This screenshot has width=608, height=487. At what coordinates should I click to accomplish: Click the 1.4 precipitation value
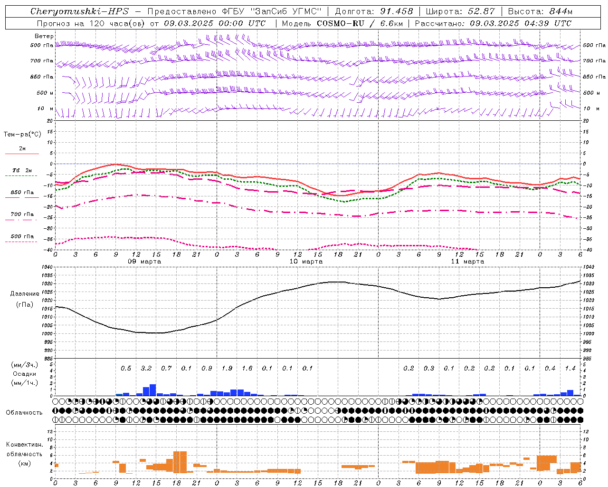(x=570, y=368)
